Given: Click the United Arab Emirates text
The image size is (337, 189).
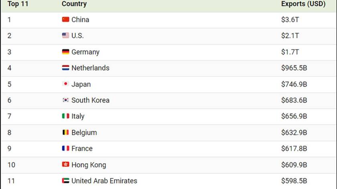Looking at the screenshot, I should click(x=104, y=181).
